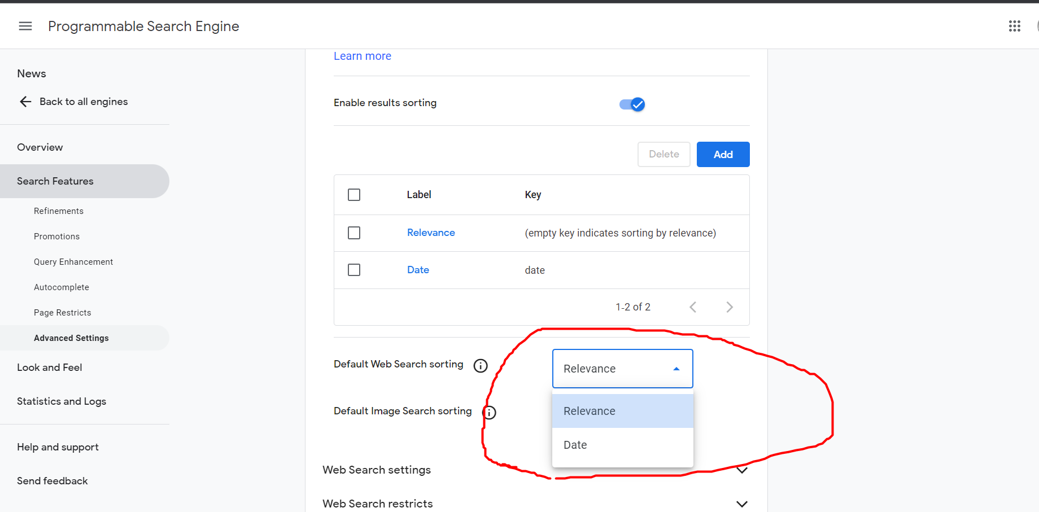Check the Relevance row checkbox

pyautogui.click(x=354, y=233)
